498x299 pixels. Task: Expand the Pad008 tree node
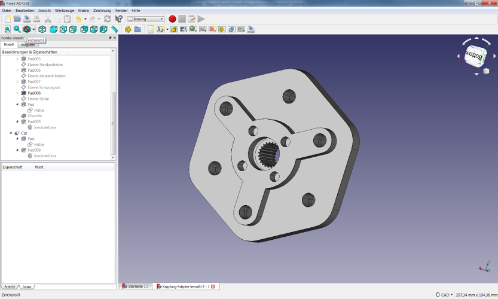click(18, 93)
